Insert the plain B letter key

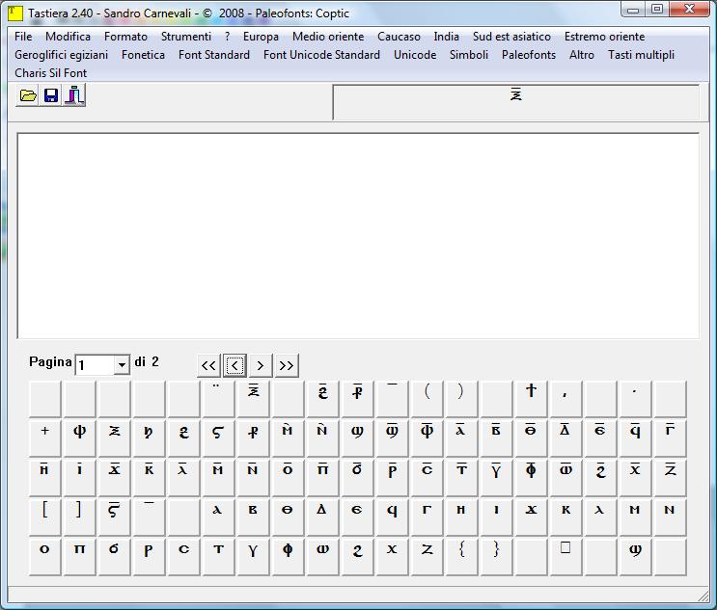tap(253, 517)
